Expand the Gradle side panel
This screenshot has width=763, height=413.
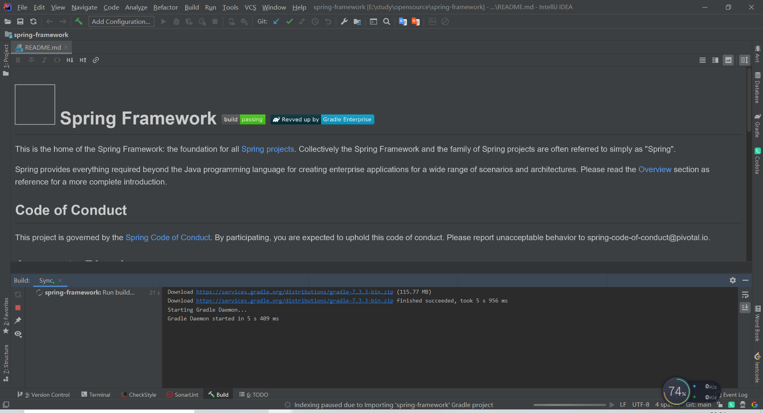tap(757, 125)
